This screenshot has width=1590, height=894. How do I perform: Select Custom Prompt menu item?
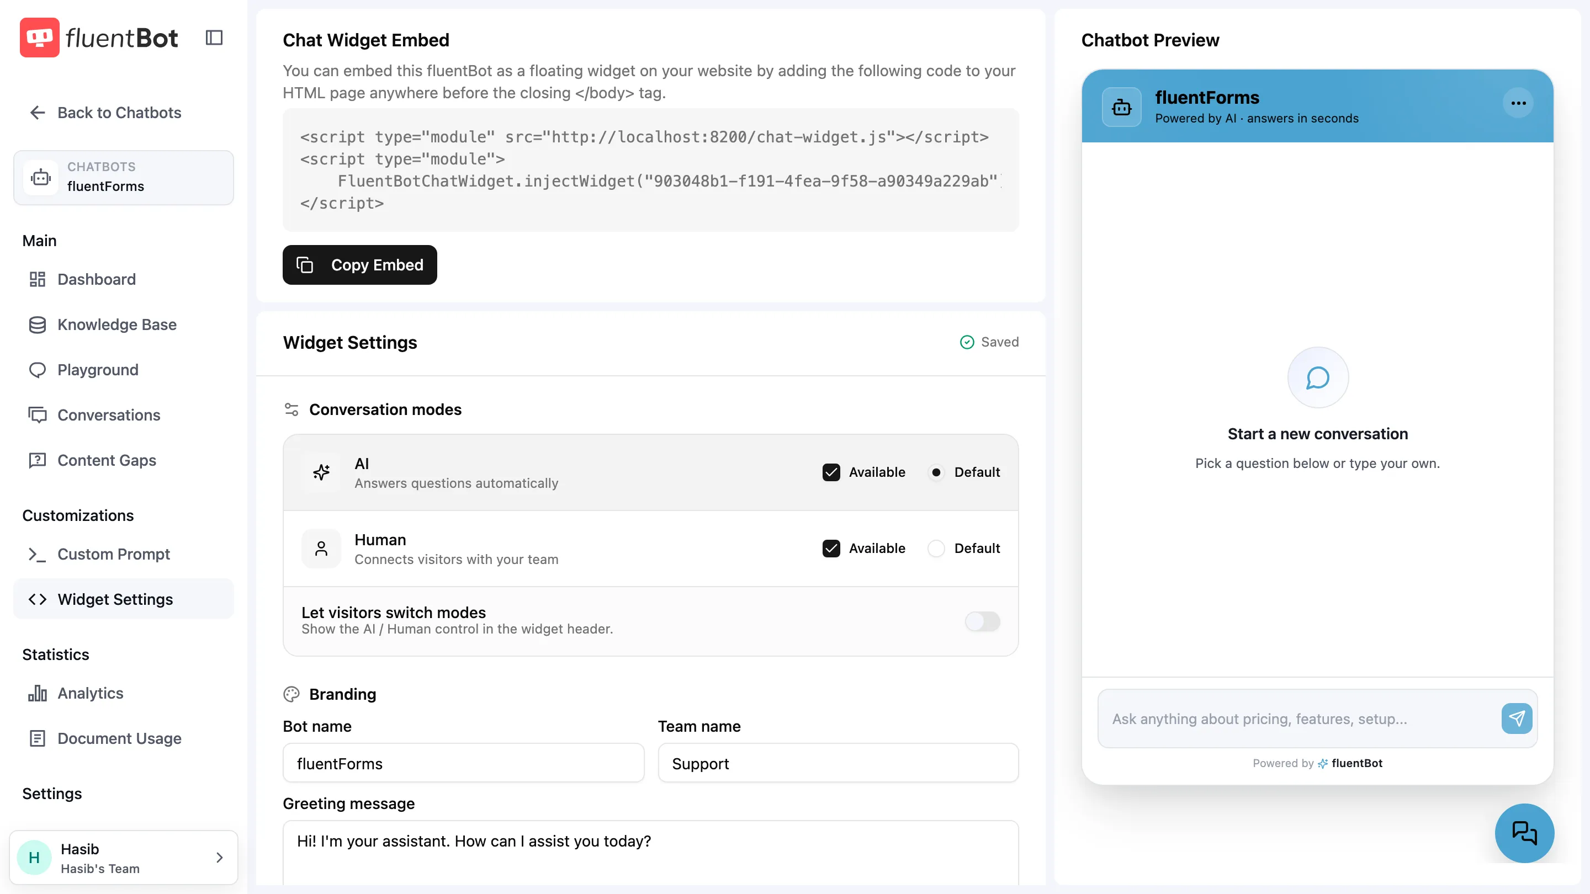point(124,554)
